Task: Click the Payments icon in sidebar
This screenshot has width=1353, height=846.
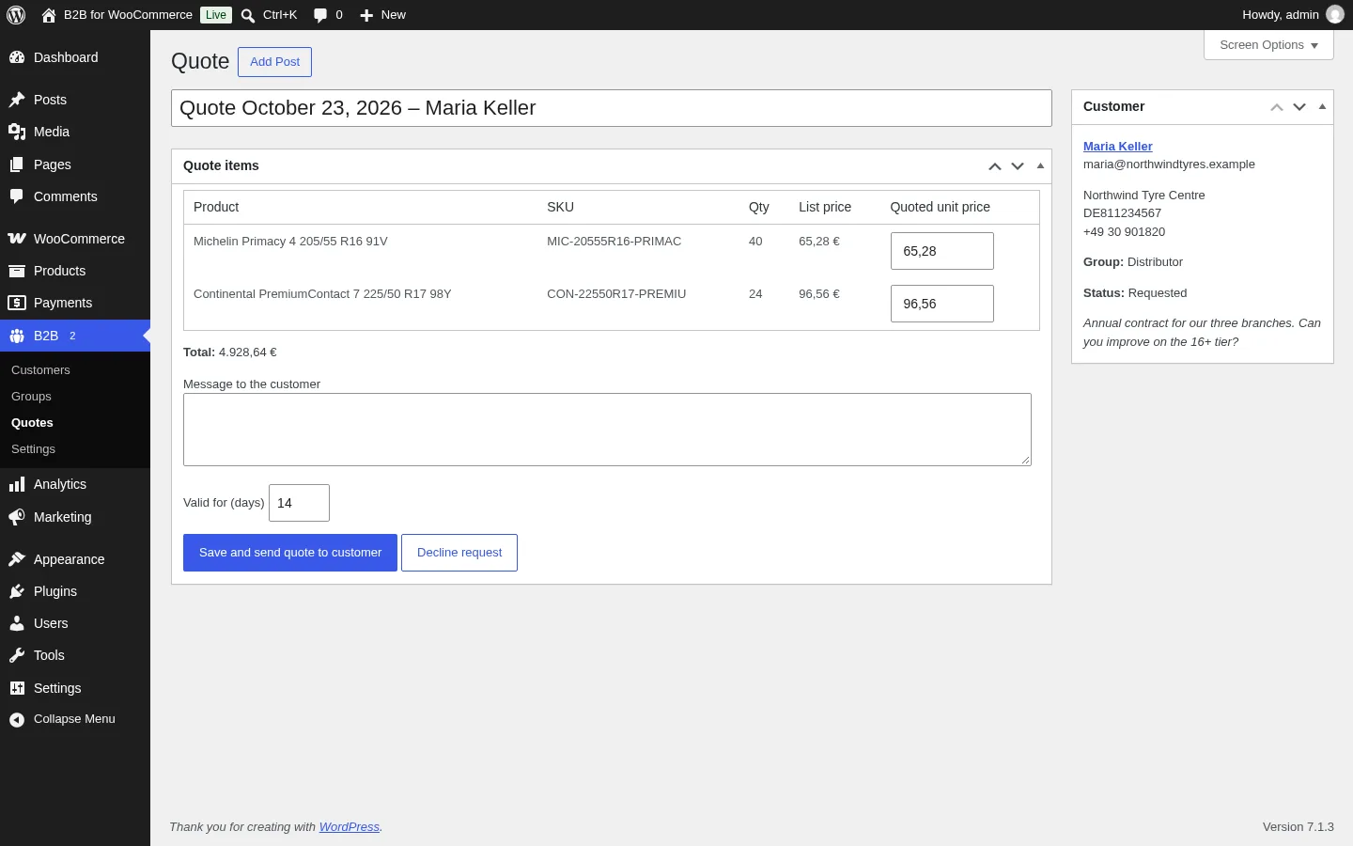Action: pos(17,303)
